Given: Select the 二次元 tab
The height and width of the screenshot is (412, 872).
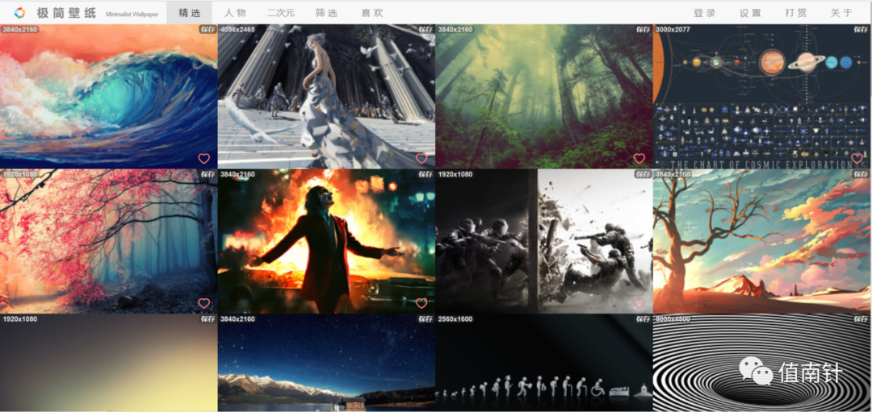Looking at the screenshot, I should 281,13.
